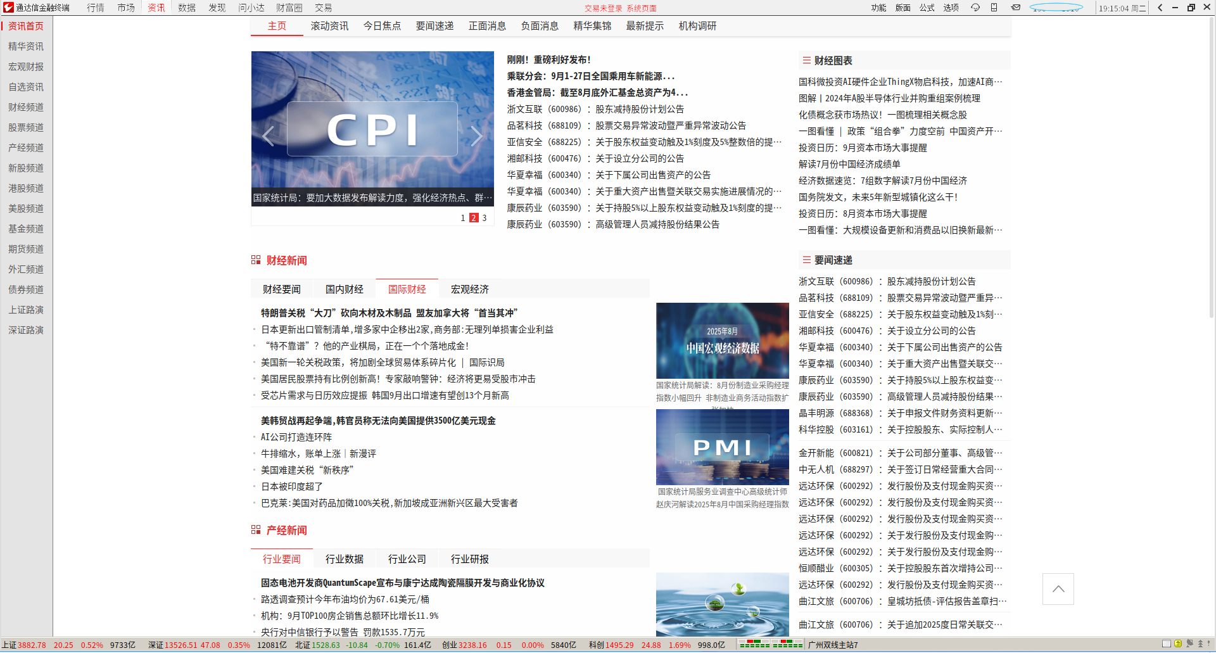Select the 滚动资讯 tab
Screen dimensions: 1216x653
(329, 26)
